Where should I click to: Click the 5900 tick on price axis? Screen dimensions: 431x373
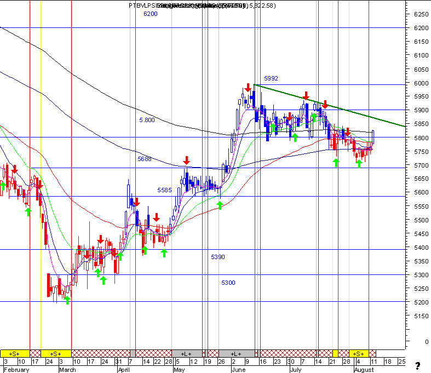pyautogui.click(x=421, y=110)
